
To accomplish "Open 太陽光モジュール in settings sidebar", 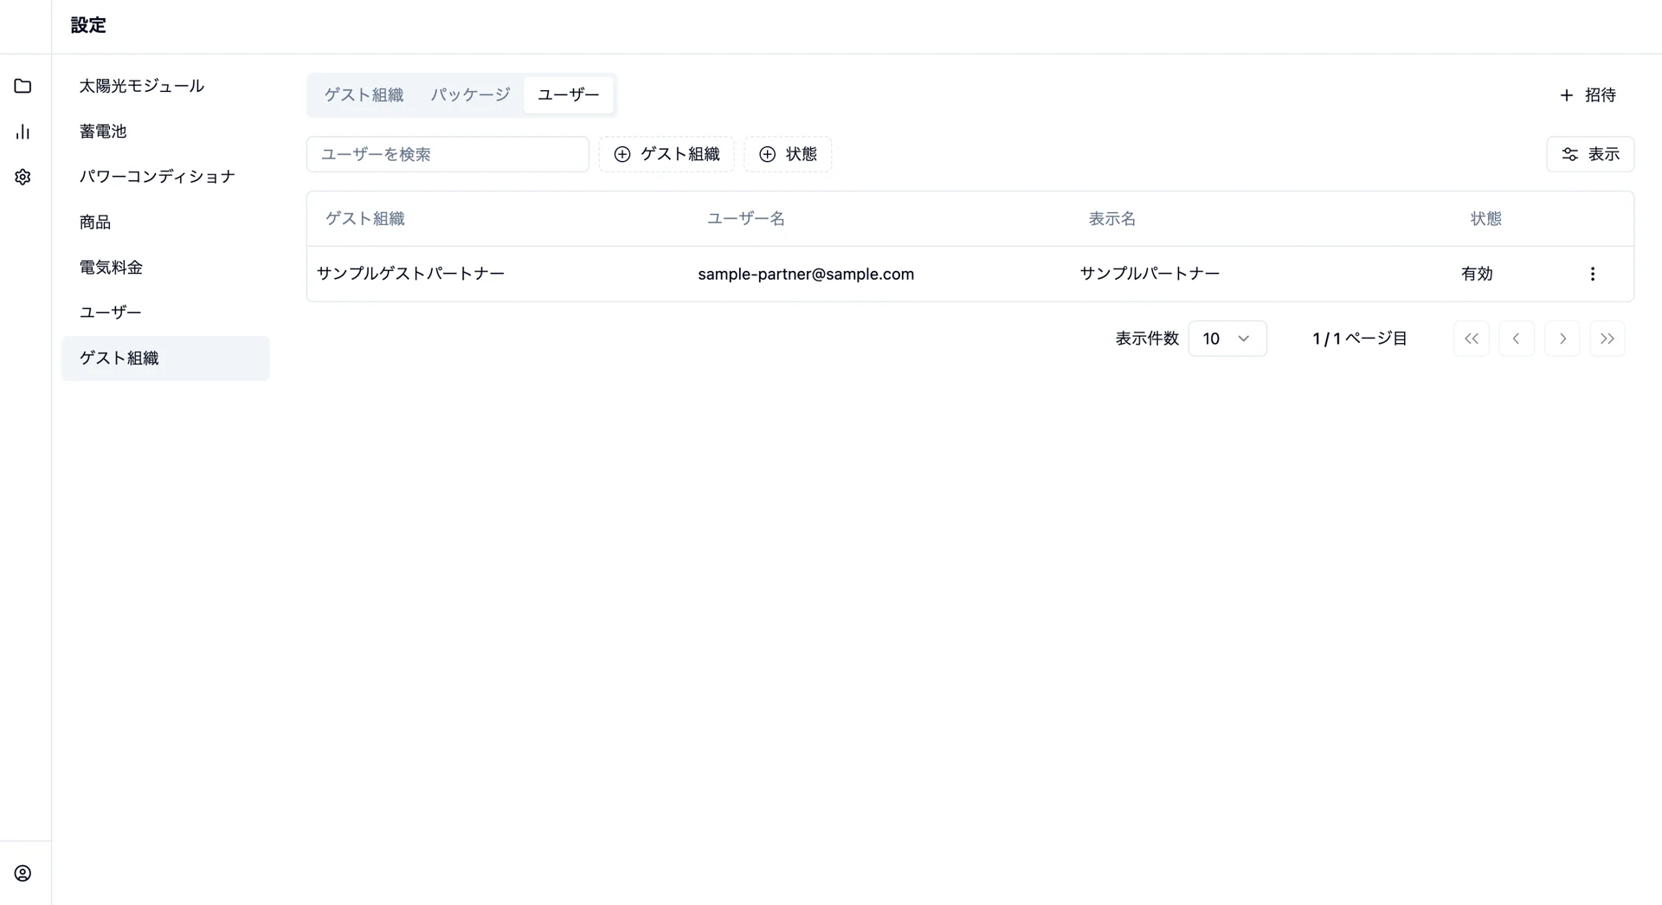I will point(165,86).
